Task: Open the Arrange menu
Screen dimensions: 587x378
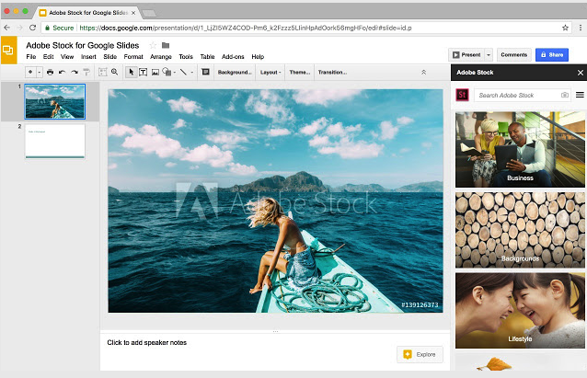Action: [161, 56]
